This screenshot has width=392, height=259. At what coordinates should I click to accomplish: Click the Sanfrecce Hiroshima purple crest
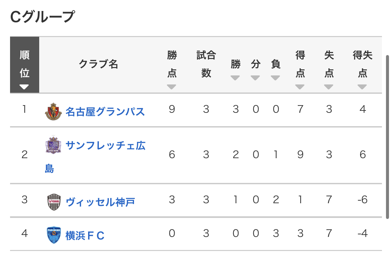tap(53, 145)
